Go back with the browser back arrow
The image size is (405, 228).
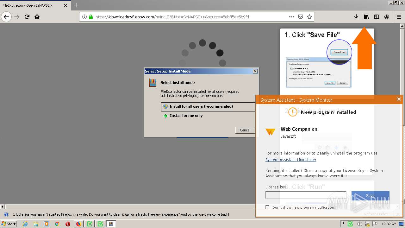coord(6,17)
